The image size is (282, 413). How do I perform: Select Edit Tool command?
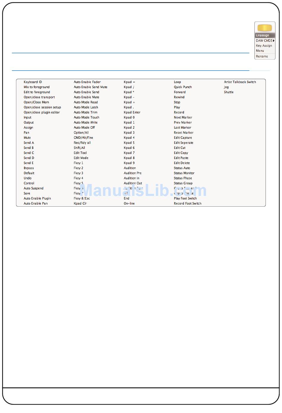coord(80,153)
